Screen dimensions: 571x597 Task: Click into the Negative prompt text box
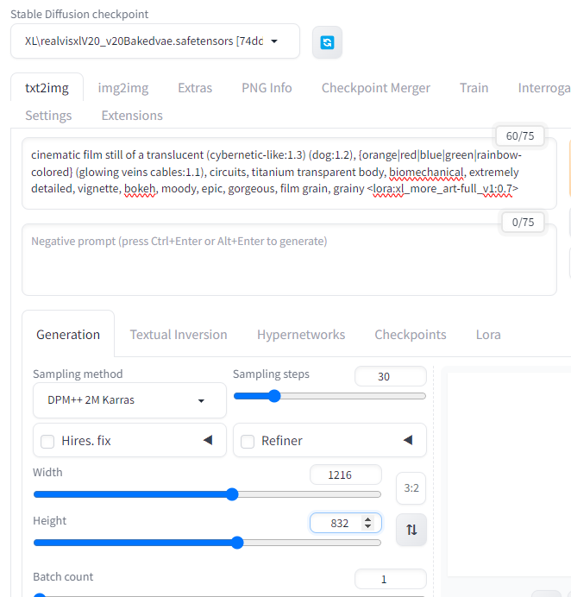tap(289, 260)
